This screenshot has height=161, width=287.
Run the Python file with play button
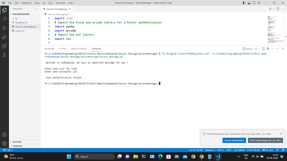pos(270,9)
